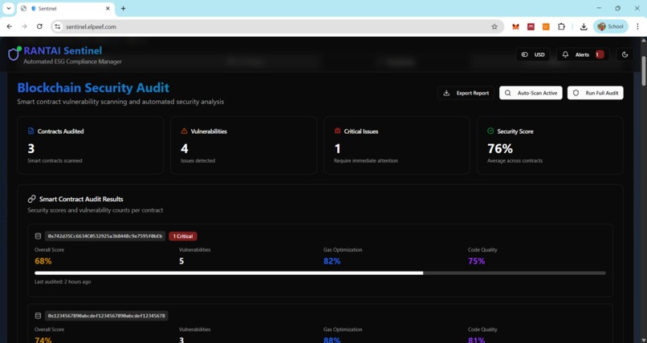Click the Export Report button

(x=466, y=93)
